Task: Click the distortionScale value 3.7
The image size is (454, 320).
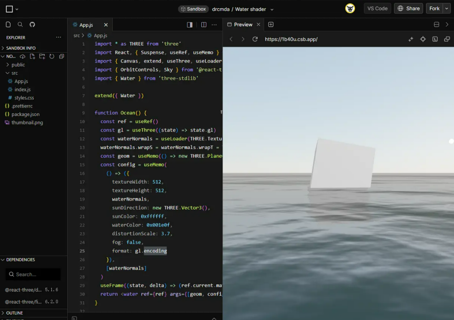Action: (x=165, y=234)
